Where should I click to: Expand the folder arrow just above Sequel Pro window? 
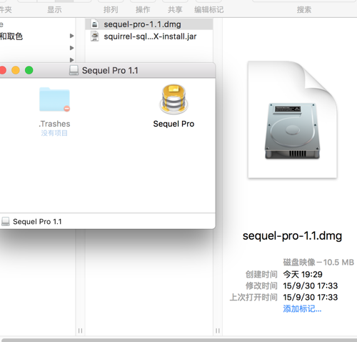(x=71, y=59)
